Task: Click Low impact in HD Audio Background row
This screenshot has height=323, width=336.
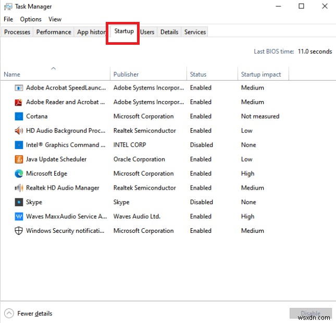Action: click(x=246, y=131)
